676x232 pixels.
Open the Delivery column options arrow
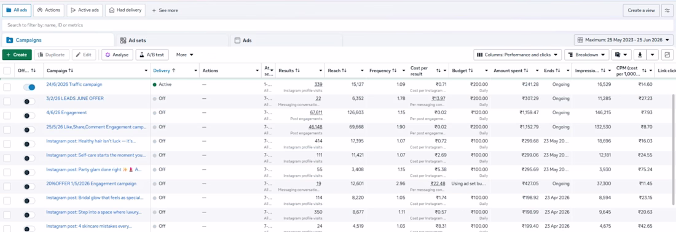195,71
